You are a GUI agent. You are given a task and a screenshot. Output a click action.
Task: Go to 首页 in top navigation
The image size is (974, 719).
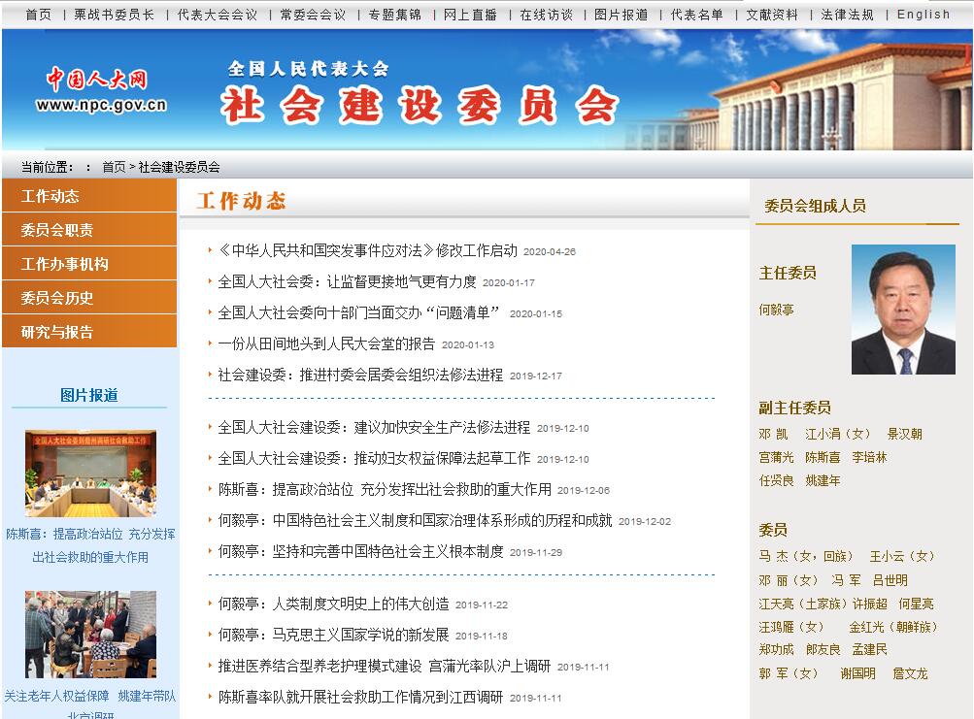[x=38, y=15]
